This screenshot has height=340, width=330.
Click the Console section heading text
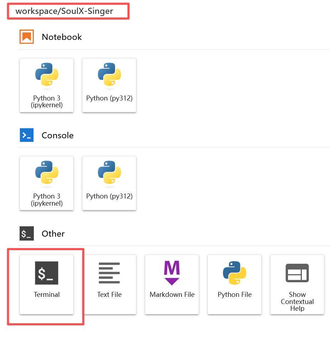coord(58,135)
